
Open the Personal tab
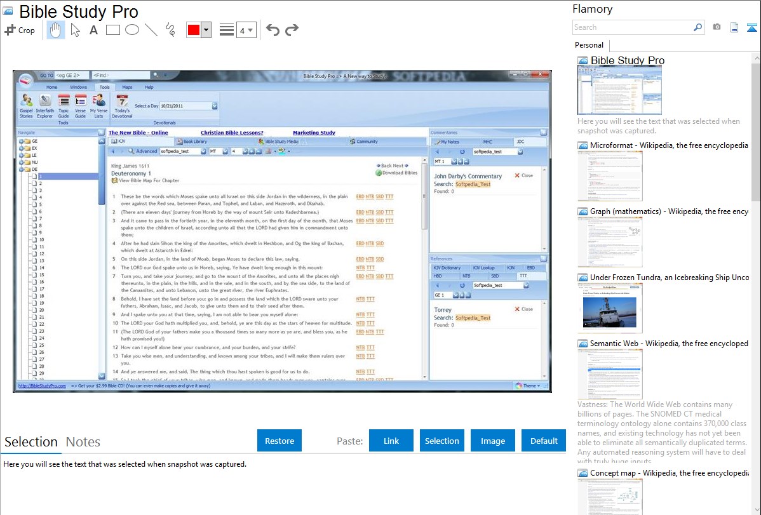[x=589, y=45]
